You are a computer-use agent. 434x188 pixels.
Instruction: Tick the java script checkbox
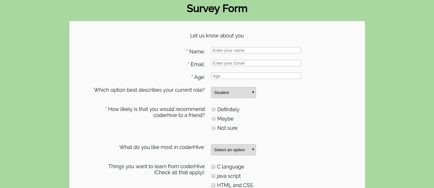[x=213, y=176]
